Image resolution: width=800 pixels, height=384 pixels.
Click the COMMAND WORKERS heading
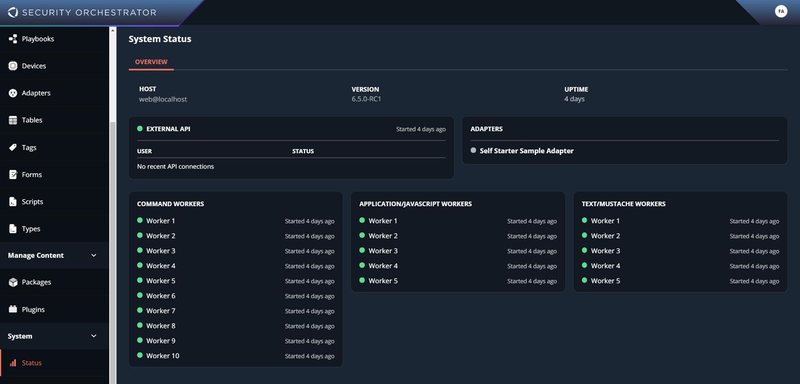click(x=170, y=204)
